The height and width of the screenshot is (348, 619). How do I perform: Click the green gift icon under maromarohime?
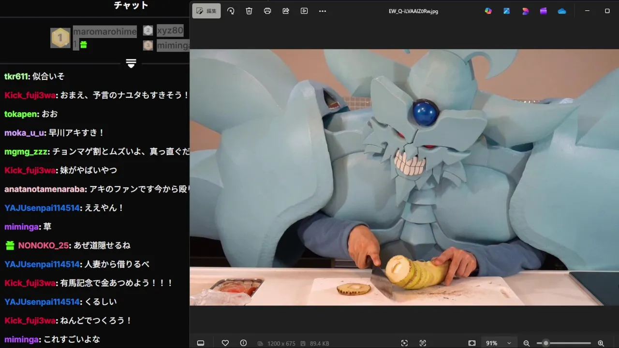point(84,44)
